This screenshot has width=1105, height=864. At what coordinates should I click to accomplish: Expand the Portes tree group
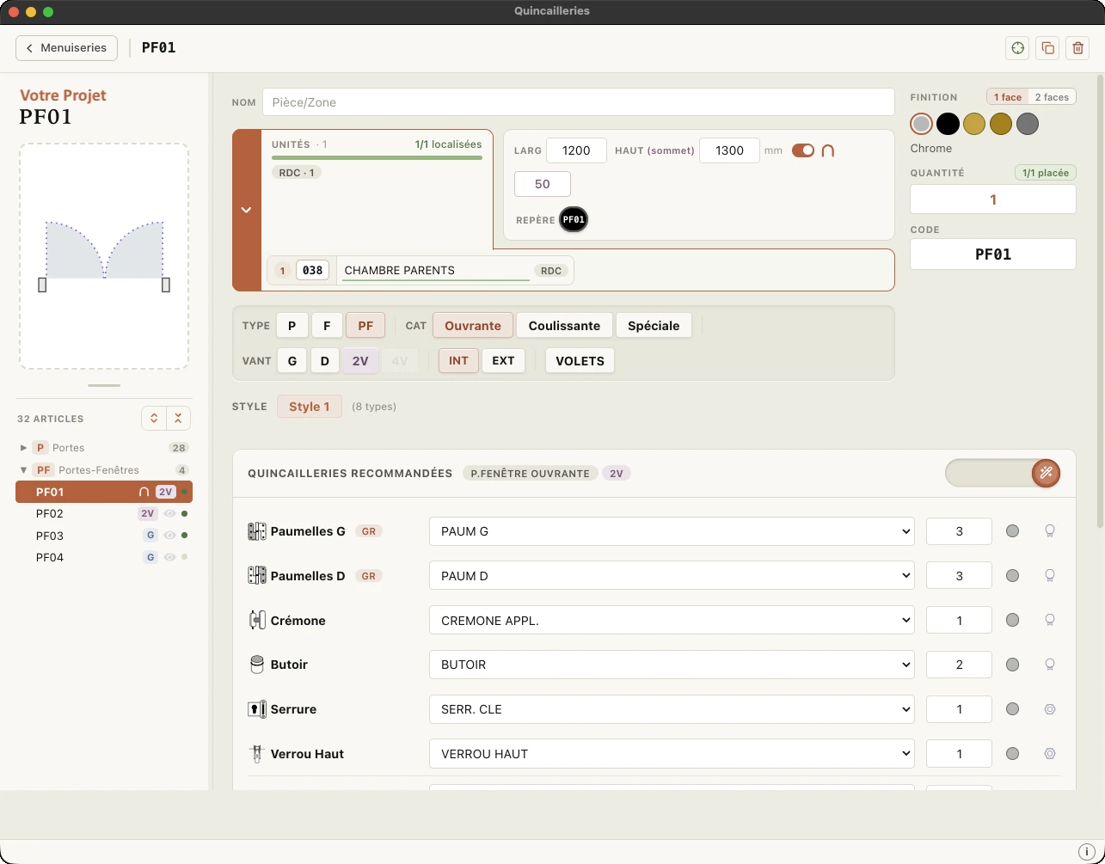coord(23,448)
